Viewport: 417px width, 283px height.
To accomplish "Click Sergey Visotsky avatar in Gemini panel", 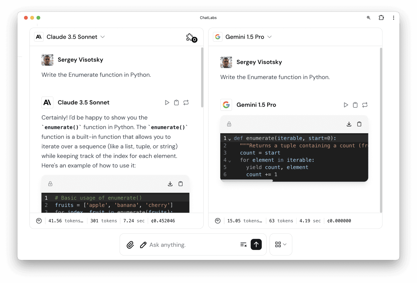I will tap(226, 62).
